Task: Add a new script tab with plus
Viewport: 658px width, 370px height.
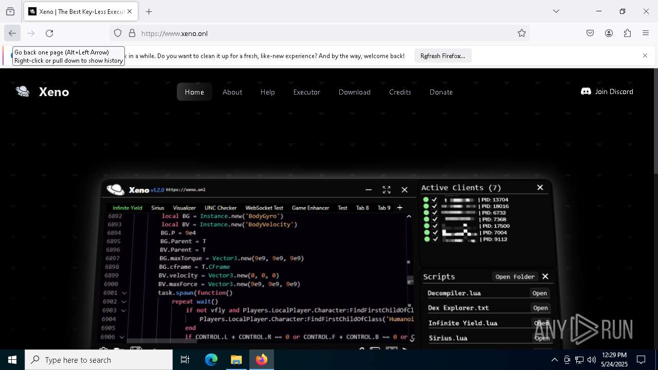Action: pos(399,208)
